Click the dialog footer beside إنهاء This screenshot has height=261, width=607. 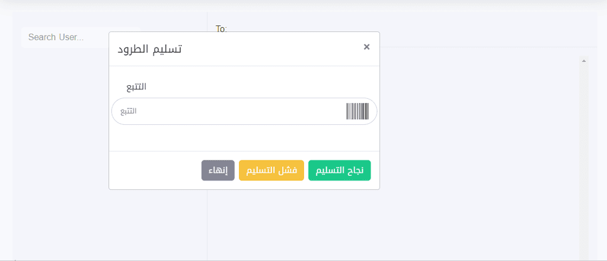click(x=155, y=170)
